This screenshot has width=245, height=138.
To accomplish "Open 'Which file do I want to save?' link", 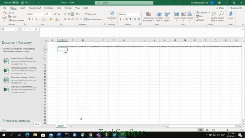I will [18, 121].
